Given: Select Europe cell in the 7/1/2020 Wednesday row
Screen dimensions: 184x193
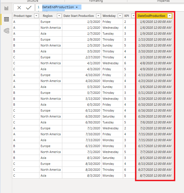Looking at the screenshot, I should (x=51, y=128).
